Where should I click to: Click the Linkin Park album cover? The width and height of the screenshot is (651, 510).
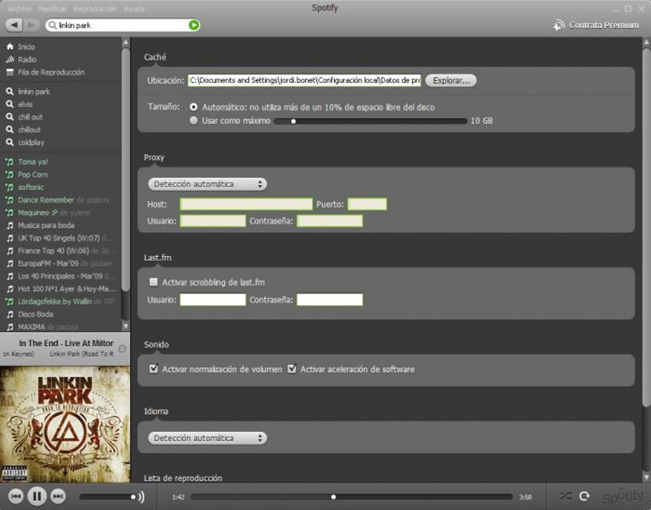click(x=65, y=424)
